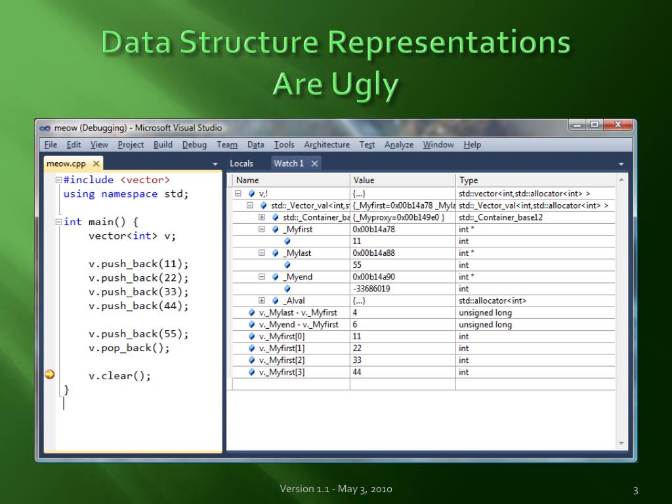Select the value 0x00b14a78 of _Myfirst
The height and width of the screenshot is (504, 672).
click(x=373, y=229)
